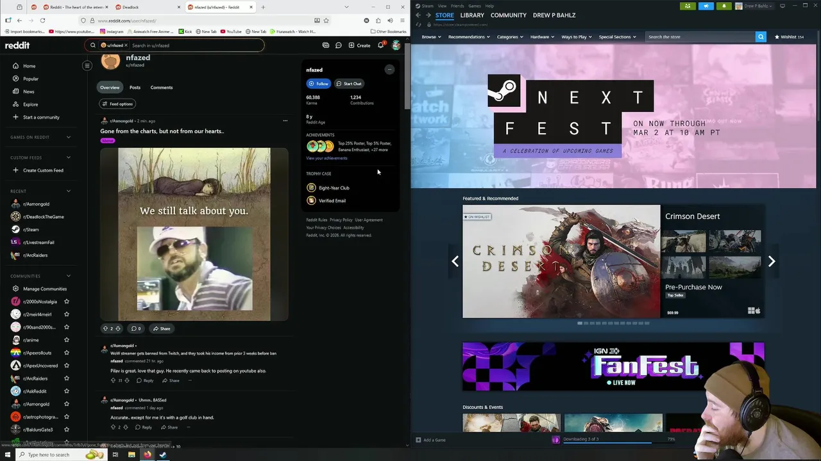Favorite r/BaldursGate3 with star

(x=66, y=430)
